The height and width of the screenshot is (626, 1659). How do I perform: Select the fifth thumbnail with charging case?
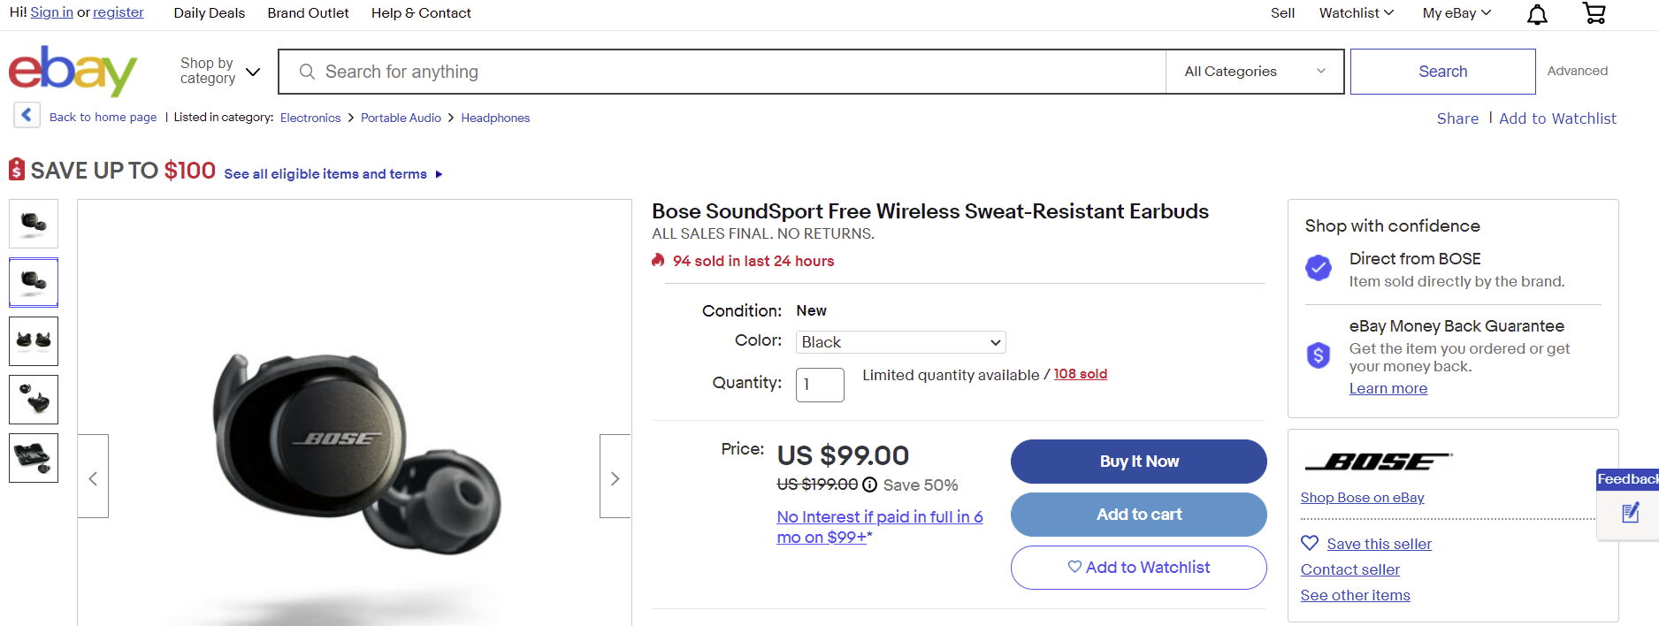click(x=34, y=458)
